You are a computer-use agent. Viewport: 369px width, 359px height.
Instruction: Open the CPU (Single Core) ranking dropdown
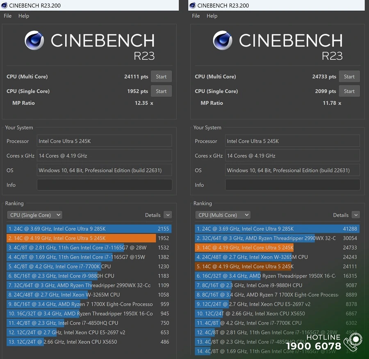click(x=34, y=215)
